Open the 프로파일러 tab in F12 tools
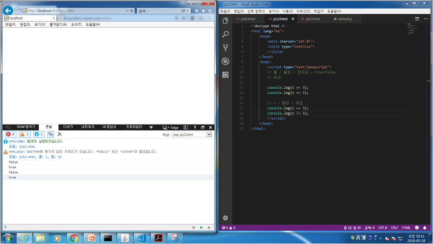 tap(134, 127)
